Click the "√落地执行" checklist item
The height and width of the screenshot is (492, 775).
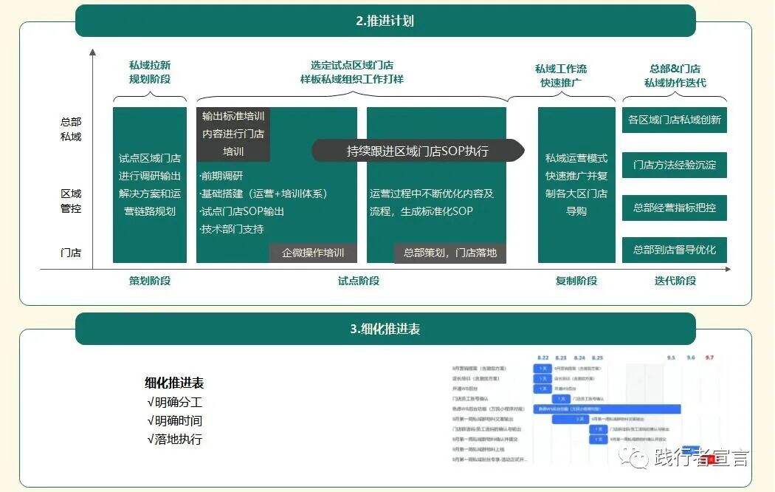pyautogui.click(x=174, y=439)
